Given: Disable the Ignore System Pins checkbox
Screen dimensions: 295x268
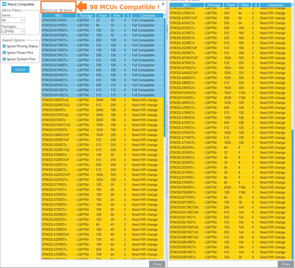Looking at the screenshot, I should [x=4, y=59].
